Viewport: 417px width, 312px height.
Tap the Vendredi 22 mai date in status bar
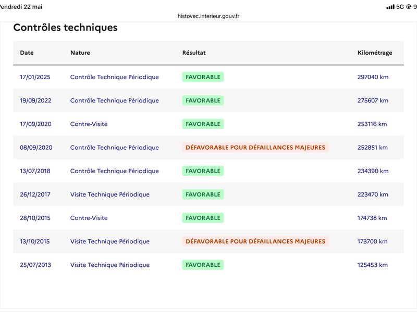(21, 7)
